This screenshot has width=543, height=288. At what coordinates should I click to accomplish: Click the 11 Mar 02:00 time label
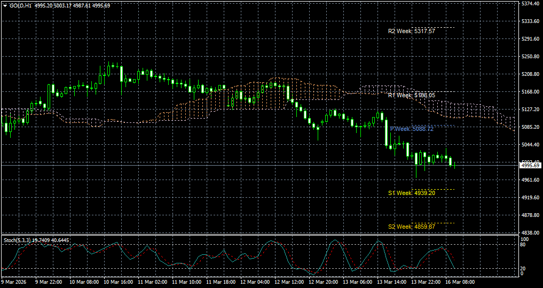153,282
